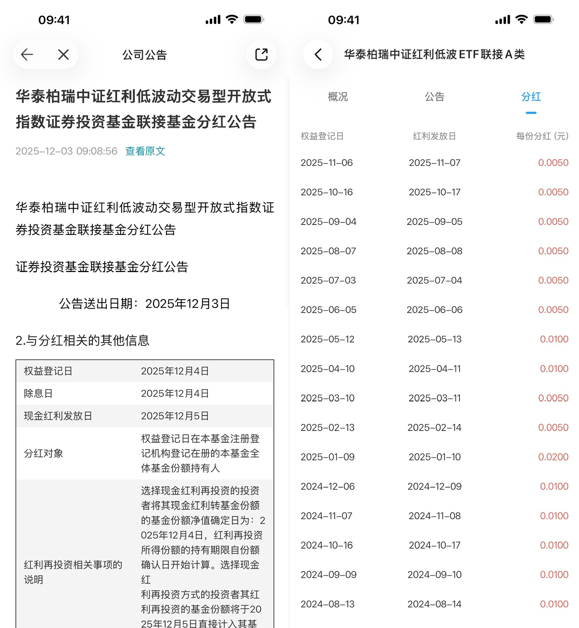Tap payout date 2024-08-14
Image resolution: width=579 pixels, height=628 pixels.
tap(435, 604)
